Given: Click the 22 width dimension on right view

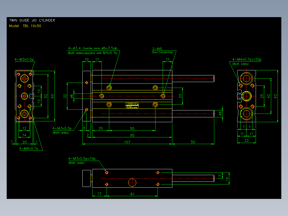Looking at the screenshot, I should click(x=247, y=141).
